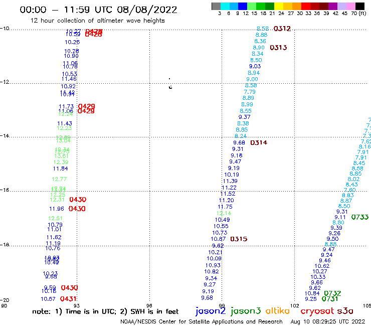Click the wave height '11.73' beside 0429
371x326 pixels.
(66, 106)
